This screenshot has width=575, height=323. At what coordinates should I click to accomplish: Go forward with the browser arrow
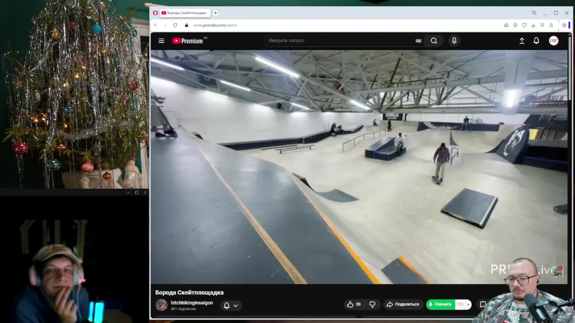click(165, 25)
